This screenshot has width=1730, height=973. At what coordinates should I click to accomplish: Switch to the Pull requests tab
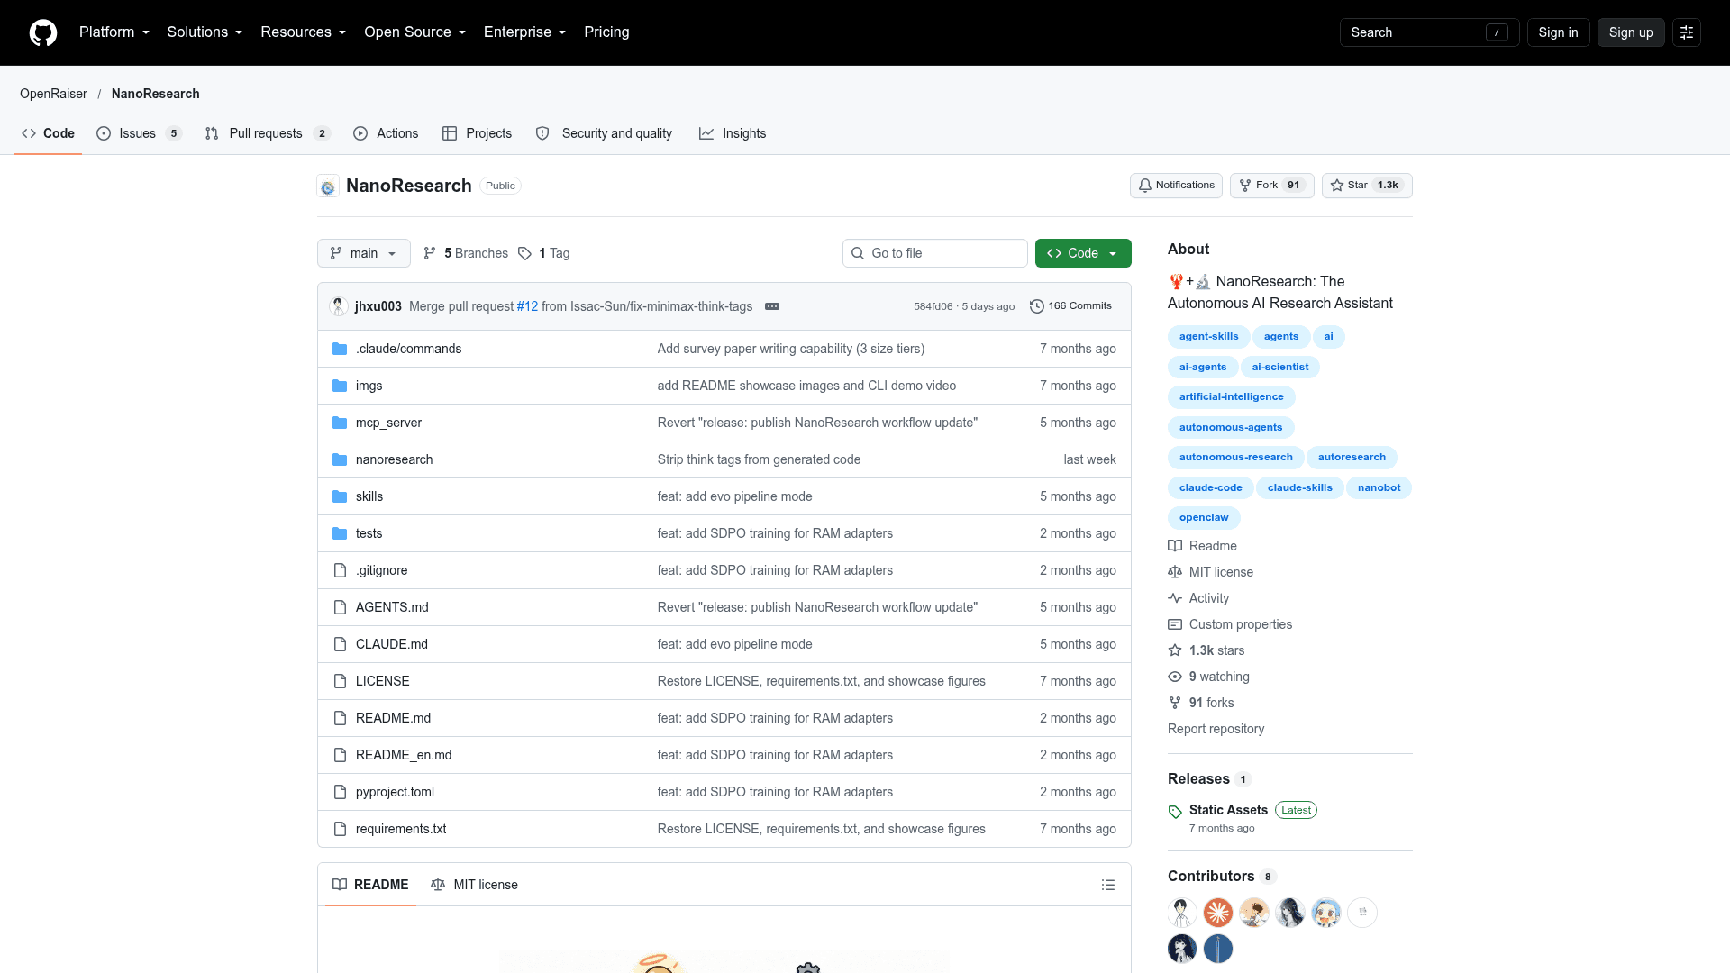tap(268, 133)
